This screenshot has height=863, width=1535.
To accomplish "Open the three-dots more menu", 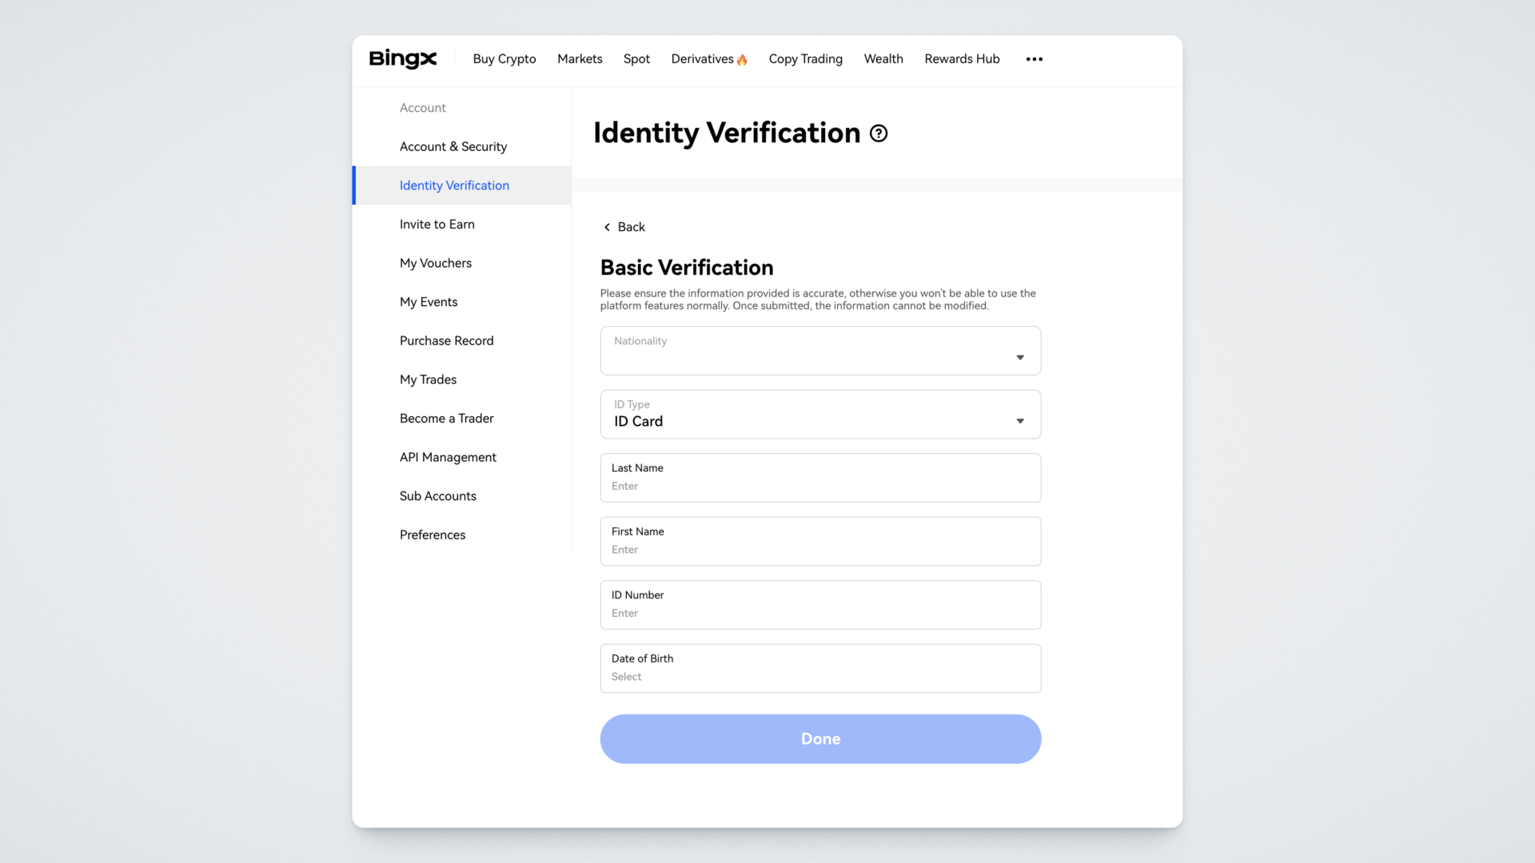I will [1034, 59].
